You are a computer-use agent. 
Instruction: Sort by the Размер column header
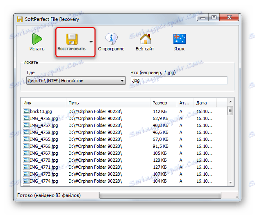click(164, 103)
